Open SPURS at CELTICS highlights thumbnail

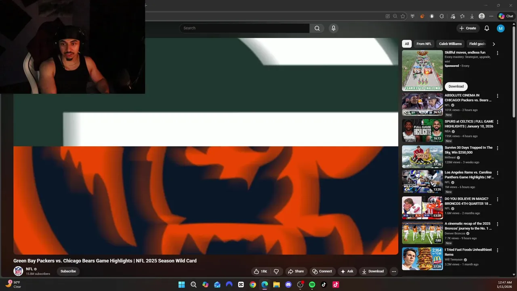point(422,130)
